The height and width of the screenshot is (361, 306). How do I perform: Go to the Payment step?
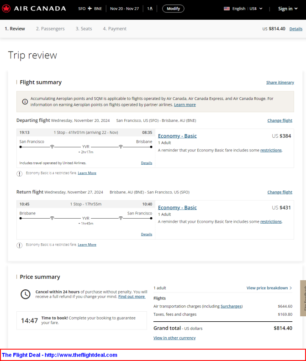pyautogui.click(x=115, y=29)
